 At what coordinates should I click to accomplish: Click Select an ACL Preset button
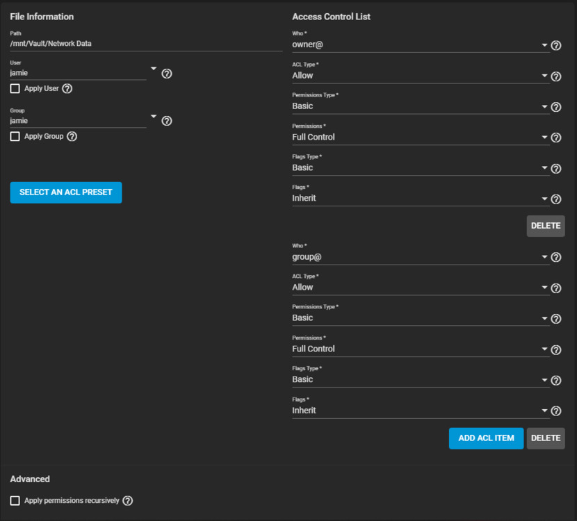[66, 192]
